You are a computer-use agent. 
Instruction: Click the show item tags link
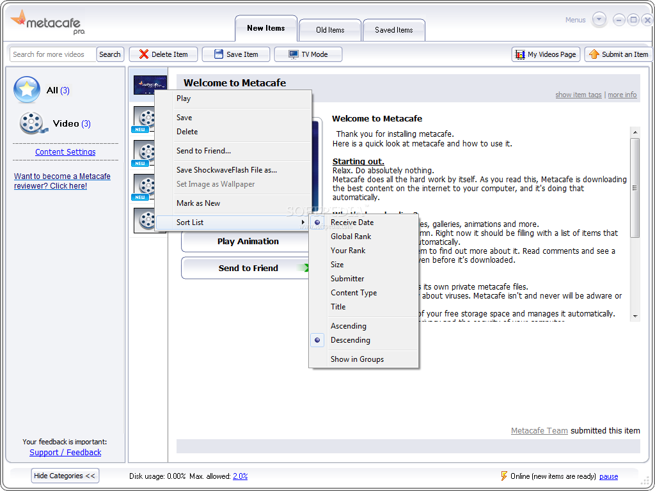(578, 95)
